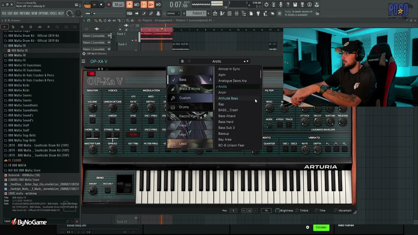Click the pause button in the transport bar
This screenshot has height=235, width=418.
coord(94,5)
